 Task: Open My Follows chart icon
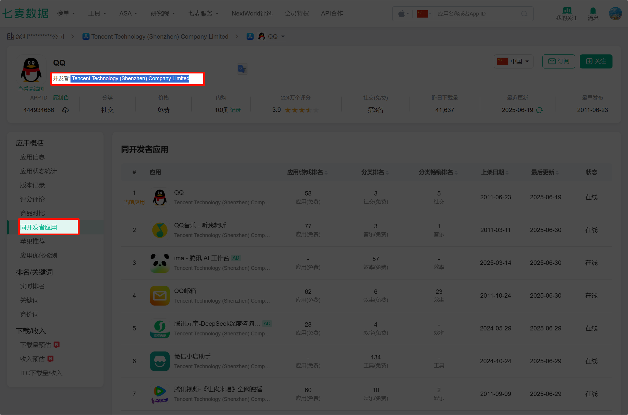(567, 11)
